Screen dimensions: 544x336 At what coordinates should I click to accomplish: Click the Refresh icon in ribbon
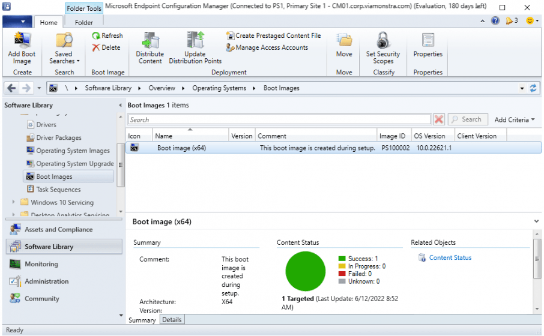95,36
